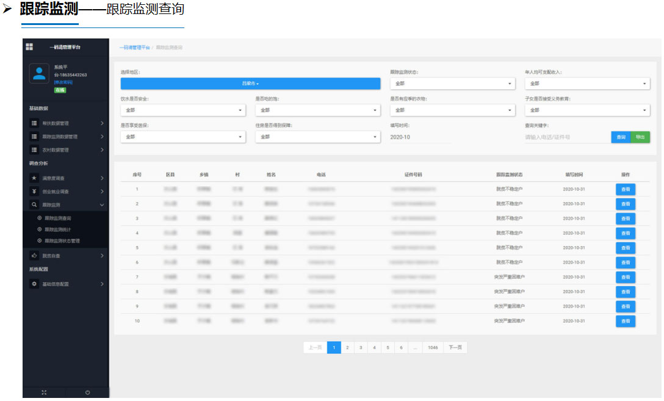Click 查看 button in row 3
This screenshot has height=401, width=664.
tap(626, 219)
